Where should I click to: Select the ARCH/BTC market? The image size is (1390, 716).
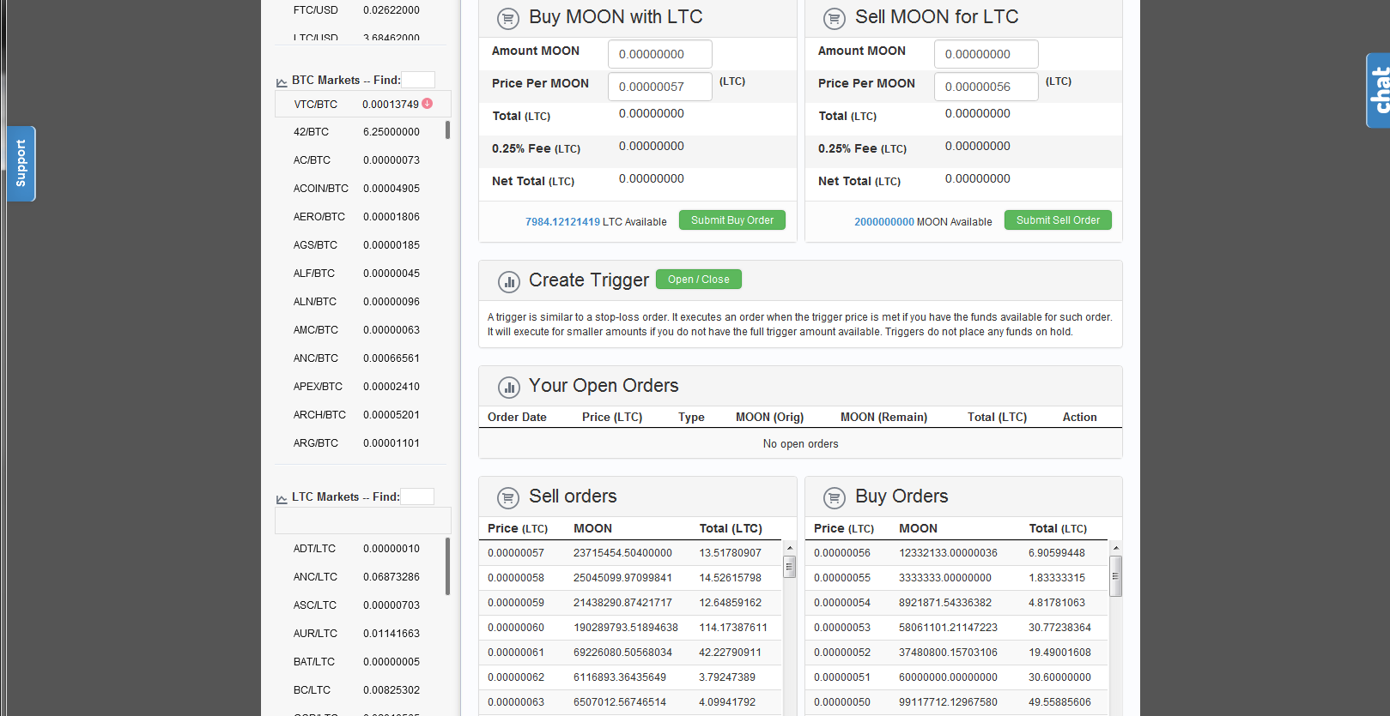pos(361,415)
